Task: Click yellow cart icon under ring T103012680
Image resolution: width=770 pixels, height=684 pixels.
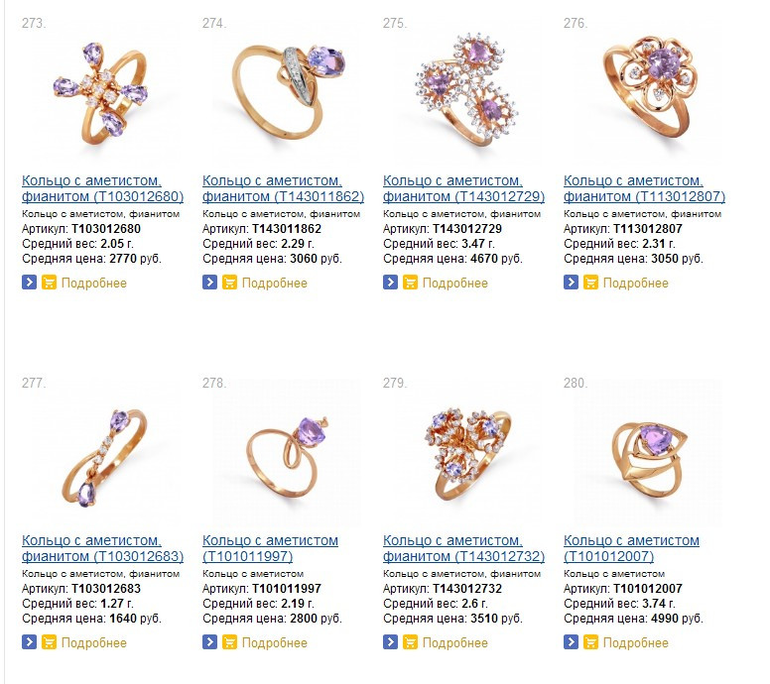Action: coord(49,283)
